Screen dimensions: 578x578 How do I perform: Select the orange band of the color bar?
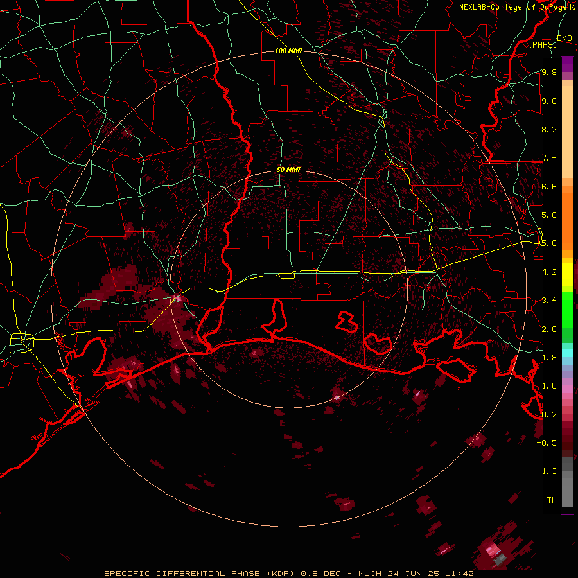coord(567,221)
